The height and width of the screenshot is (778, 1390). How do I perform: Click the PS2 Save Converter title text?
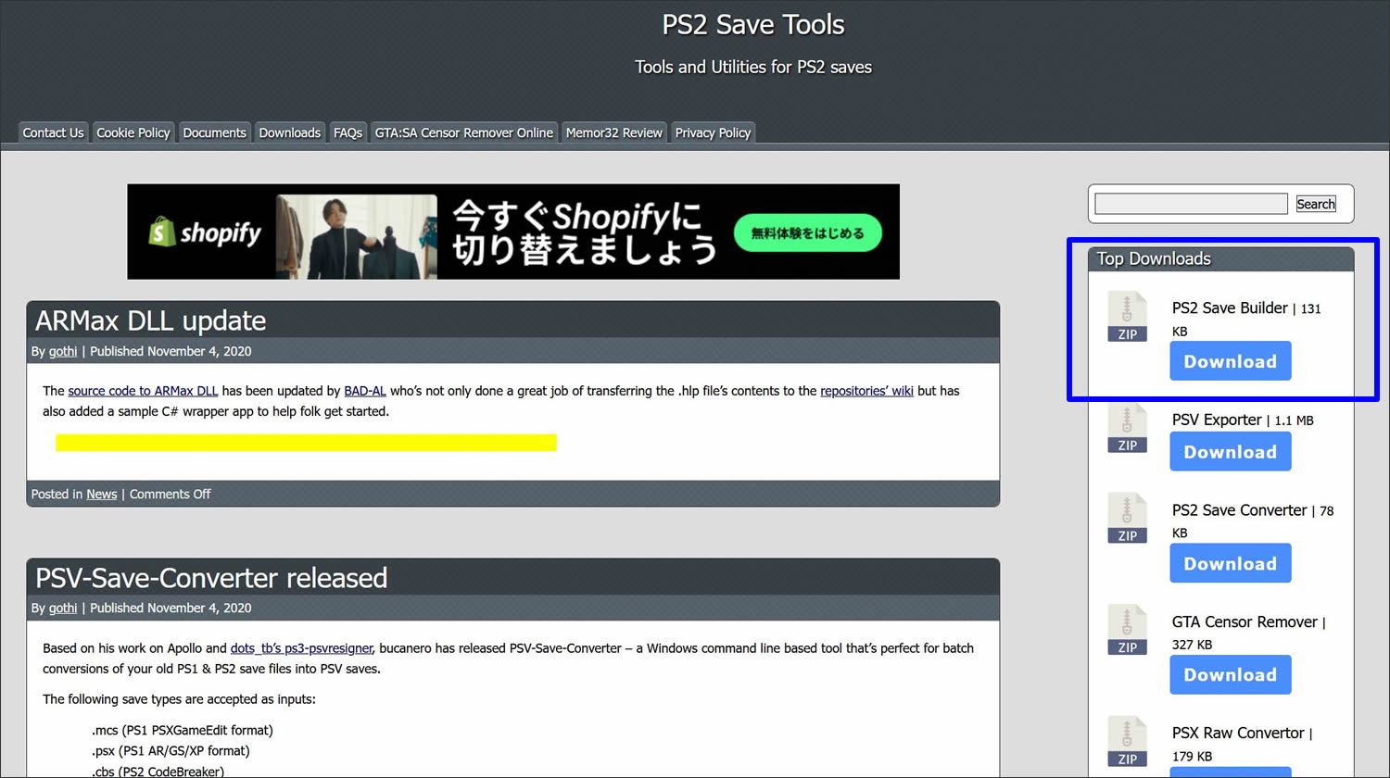click(x=1239, y=510)
